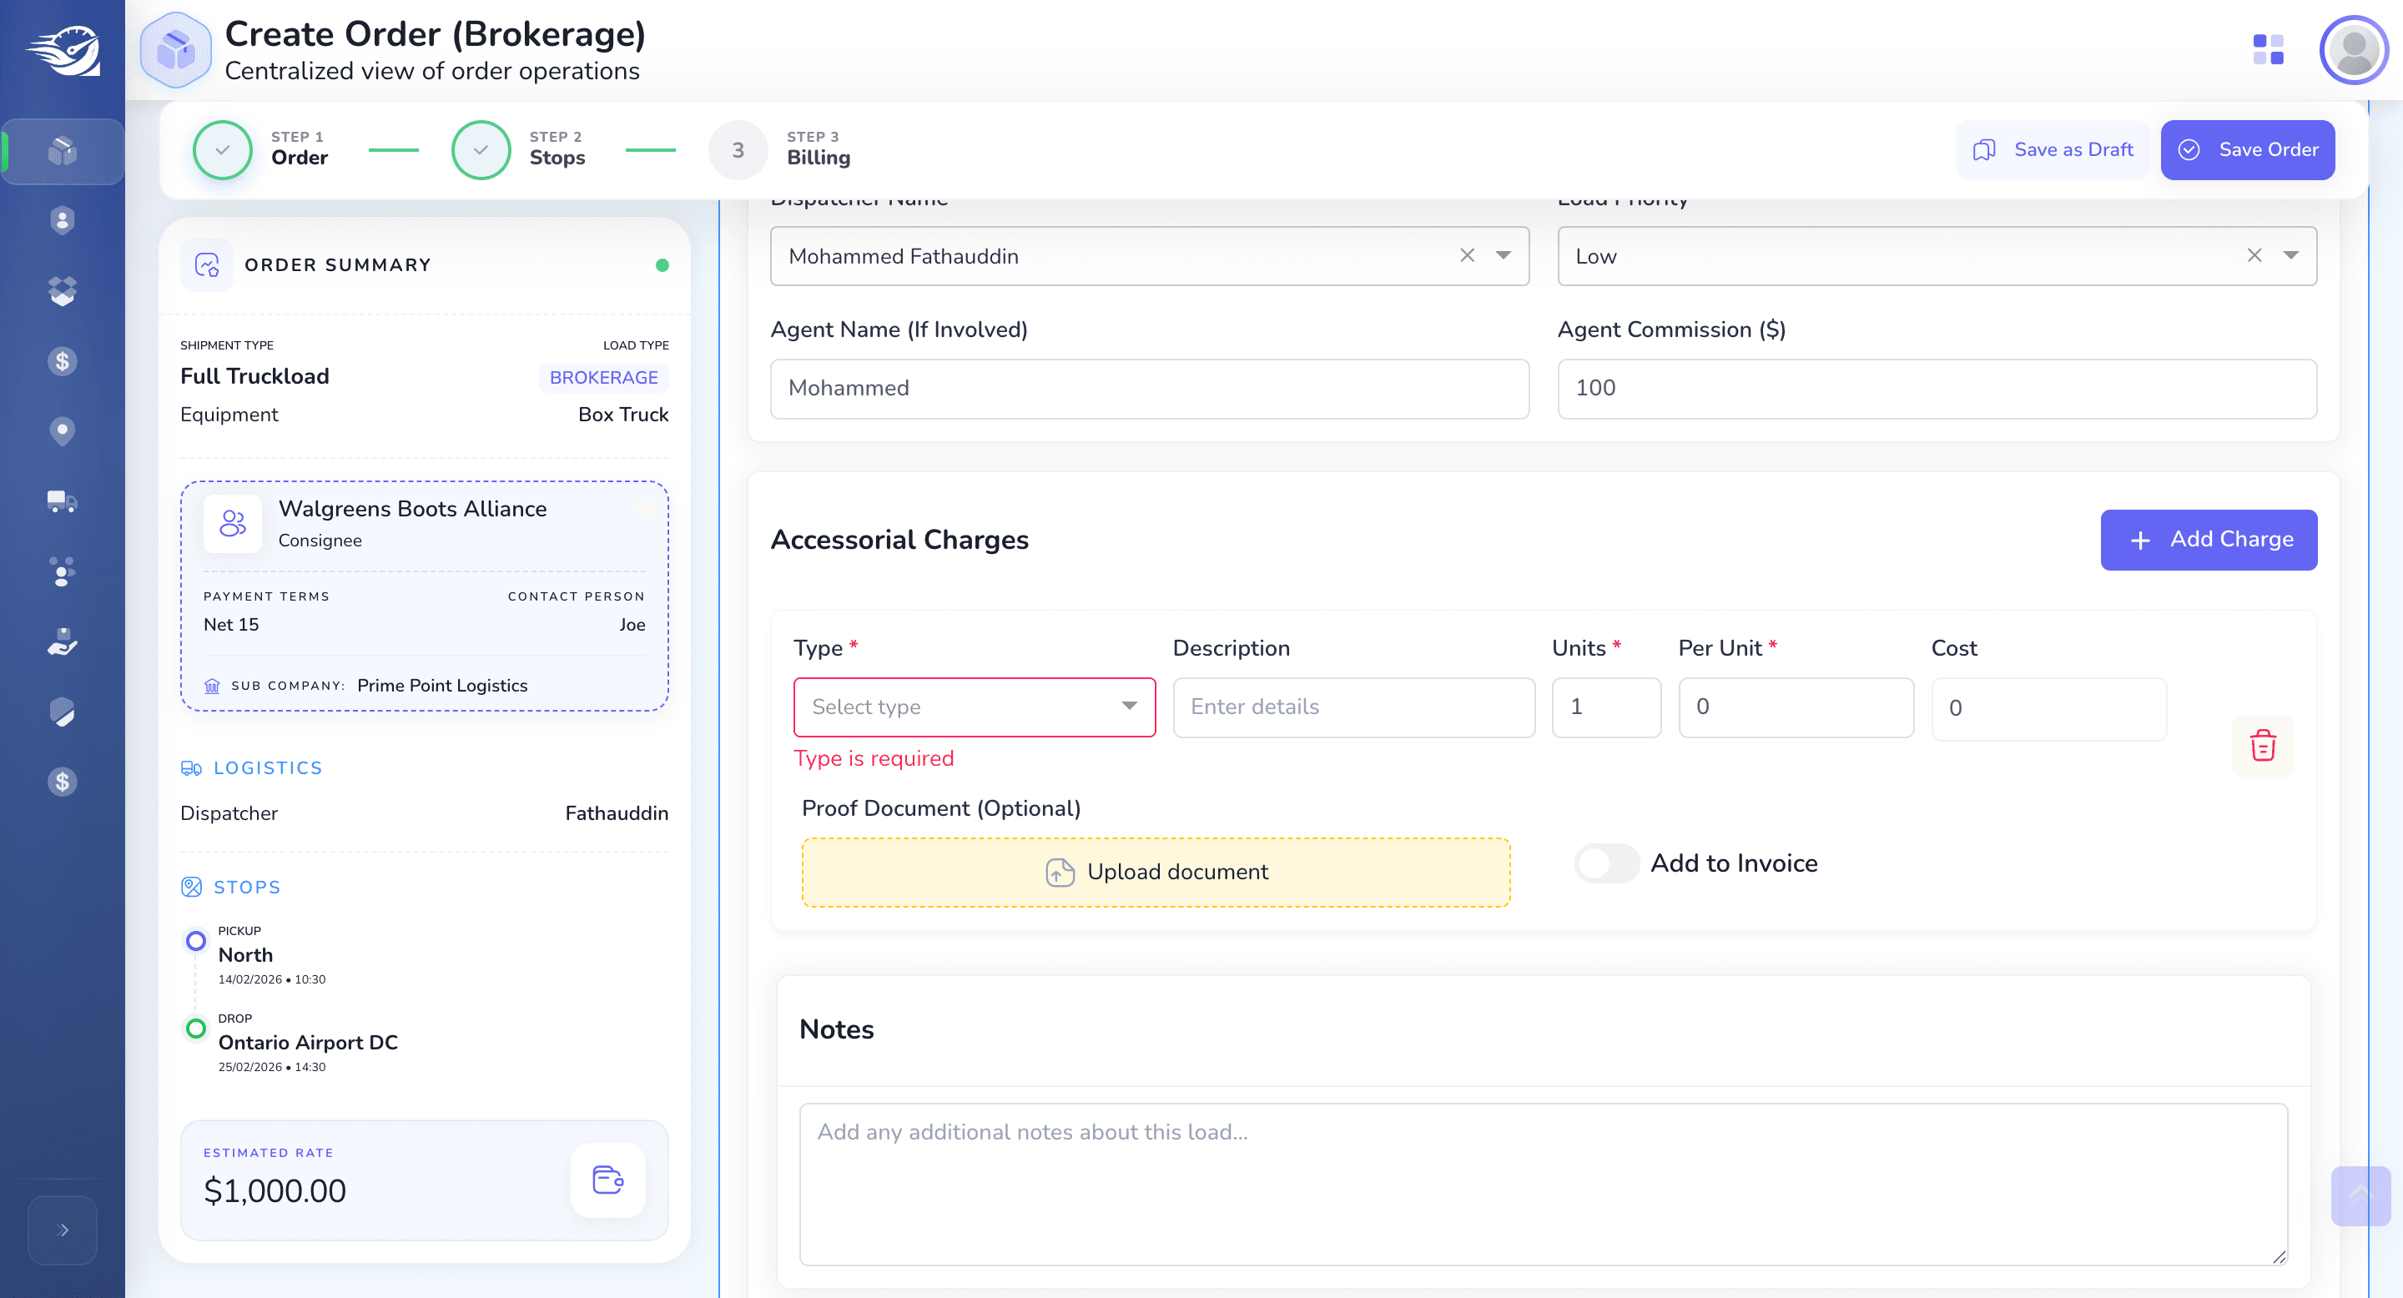Click the Notes text area
Viewport: 2403px width, 1298px height.
[1543, 1185]
